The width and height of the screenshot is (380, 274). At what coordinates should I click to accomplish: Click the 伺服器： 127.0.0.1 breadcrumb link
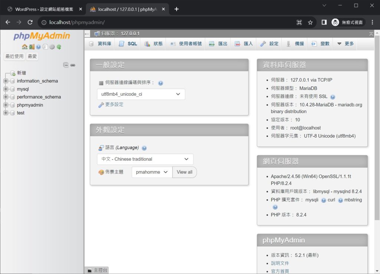pyautogui.click(x=120, y=34)
